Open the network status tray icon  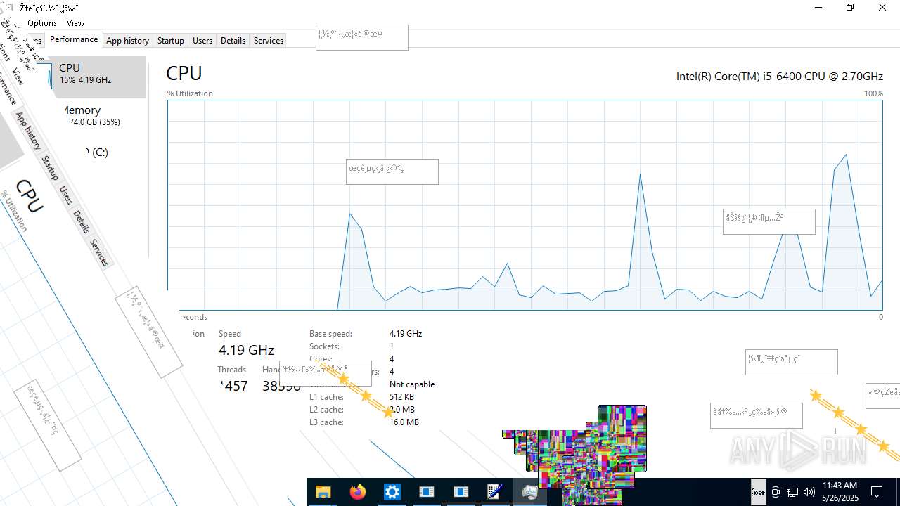click(x=792, y=492)
